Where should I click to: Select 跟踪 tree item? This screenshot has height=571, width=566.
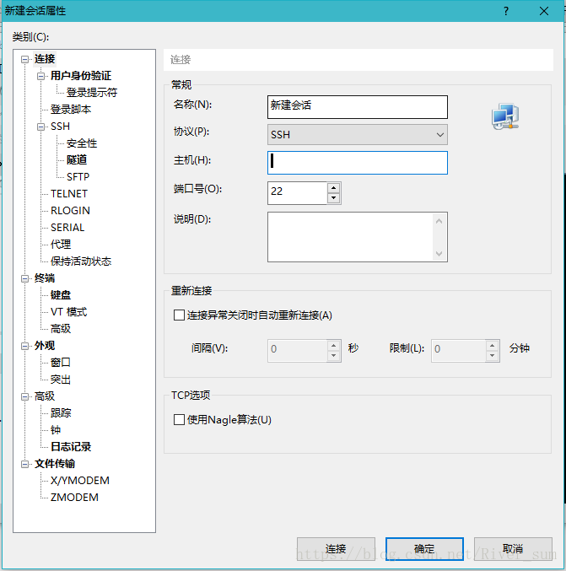click(61, 413)
